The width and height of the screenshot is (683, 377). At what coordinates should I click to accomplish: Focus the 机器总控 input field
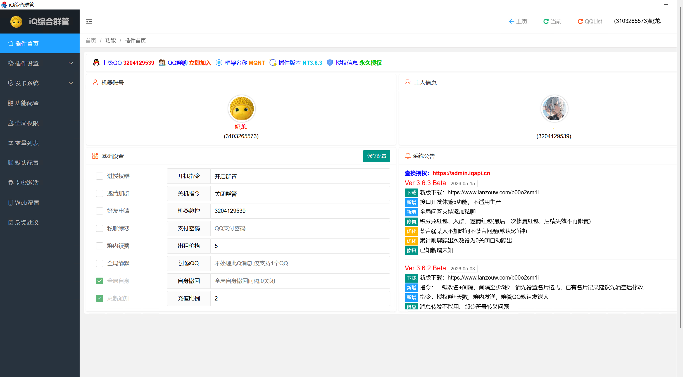(x=300, y=211)
